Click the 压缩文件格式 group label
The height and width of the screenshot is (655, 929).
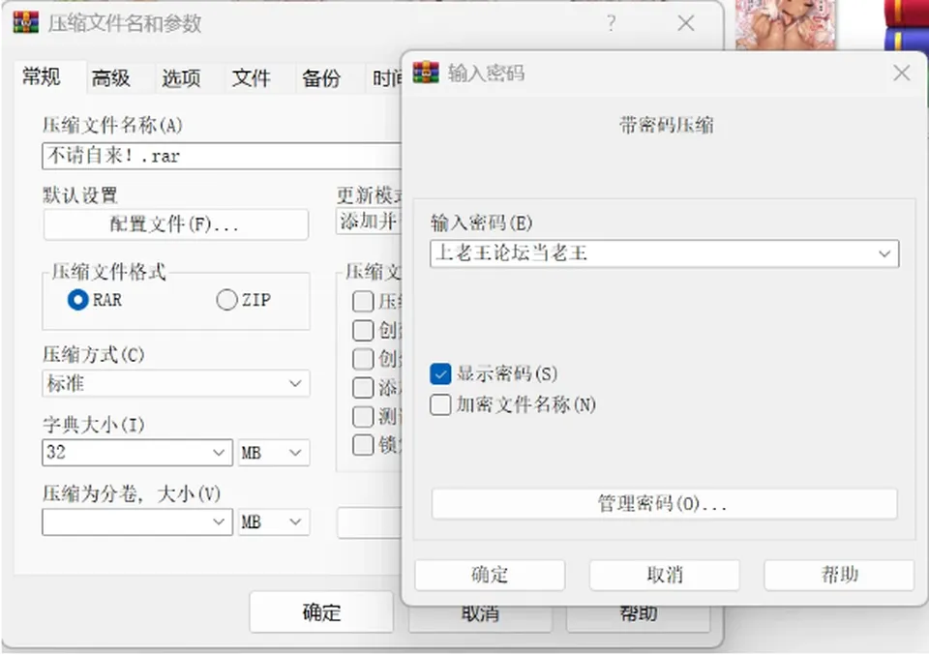(x=108, y=272)
